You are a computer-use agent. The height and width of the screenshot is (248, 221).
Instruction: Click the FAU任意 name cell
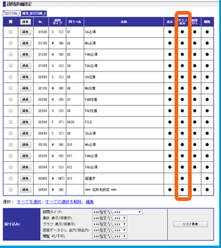[91, 111]
